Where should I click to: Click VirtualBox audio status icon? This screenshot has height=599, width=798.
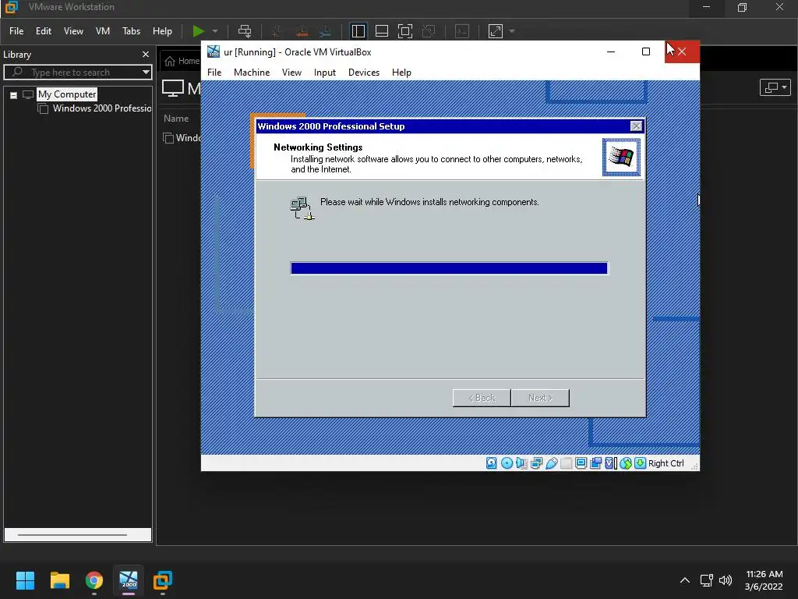coord(521,463)
